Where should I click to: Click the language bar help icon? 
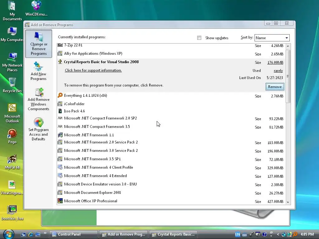tap(264, 234)
